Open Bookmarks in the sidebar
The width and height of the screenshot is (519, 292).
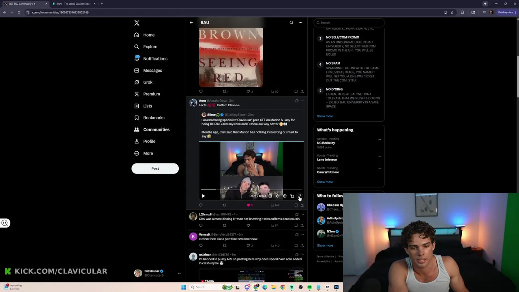coord(149,118)
